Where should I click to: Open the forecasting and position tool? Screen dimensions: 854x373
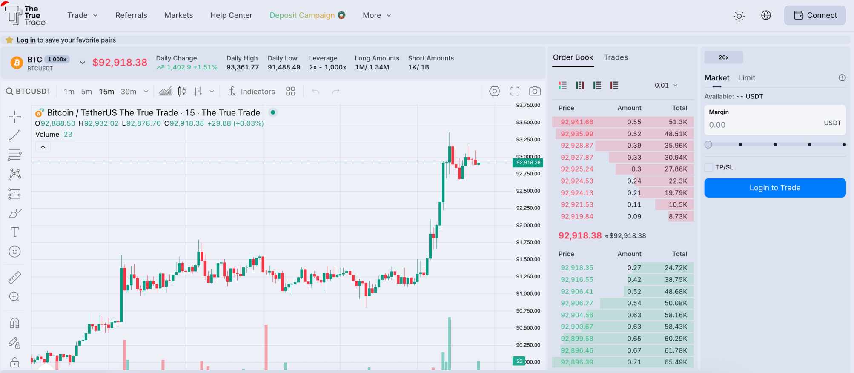coord(15,194)
